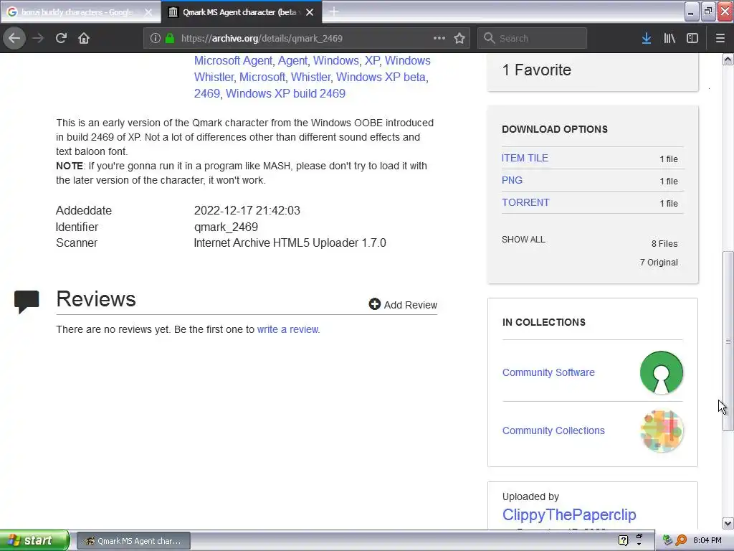734x551 pixels.
Task: Open the Microsoft Agent topic link
Action: (233, 60)
